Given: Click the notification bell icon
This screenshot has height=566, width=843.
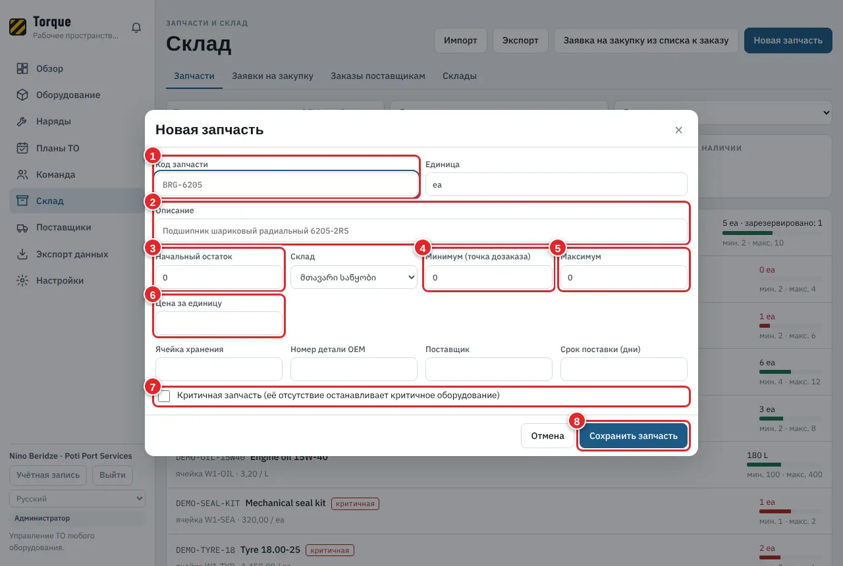Looking at the screenshot, I should [x=136, y=28].
